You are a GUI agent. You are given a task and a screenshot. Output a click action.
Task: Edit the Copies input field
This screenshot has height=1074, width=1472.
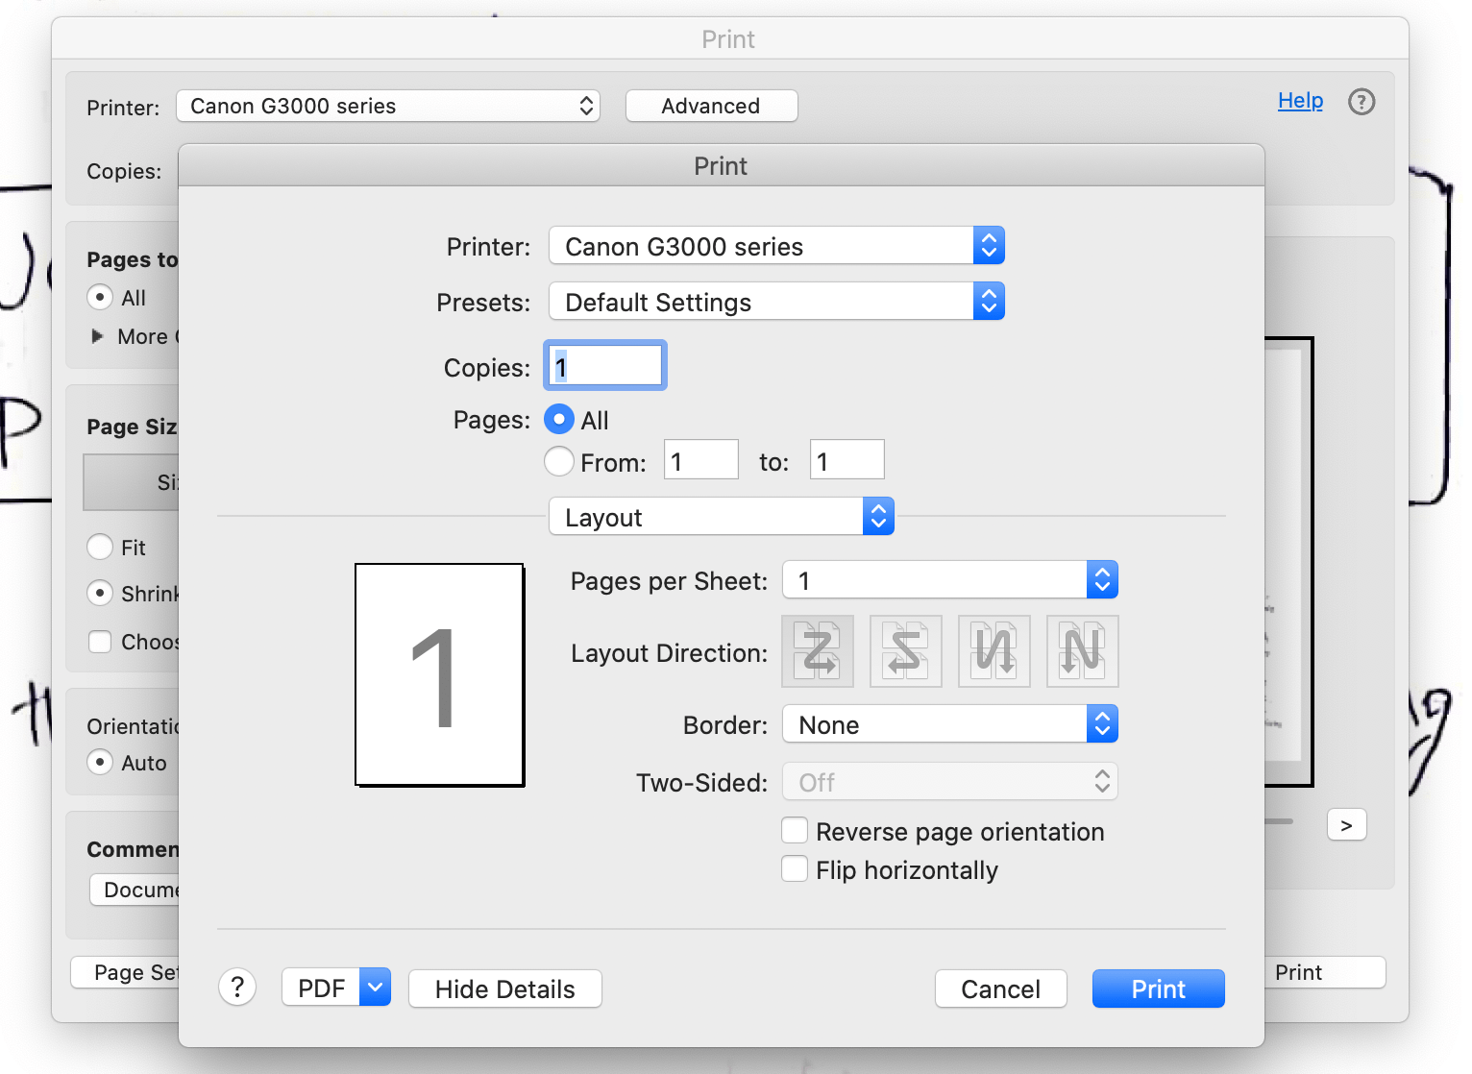(x=604, y=365)
